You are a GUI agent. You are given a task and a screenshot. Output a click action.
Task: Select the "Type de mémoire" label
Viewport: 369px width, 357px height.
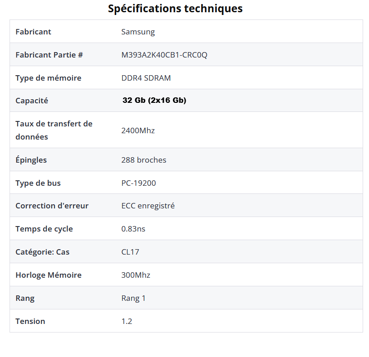49,78
